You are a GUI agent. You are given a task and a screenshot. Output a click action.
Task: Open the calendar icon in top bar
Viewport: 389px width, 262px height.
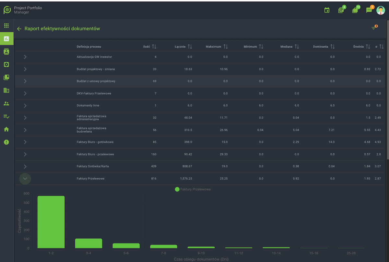click(327, 10)
